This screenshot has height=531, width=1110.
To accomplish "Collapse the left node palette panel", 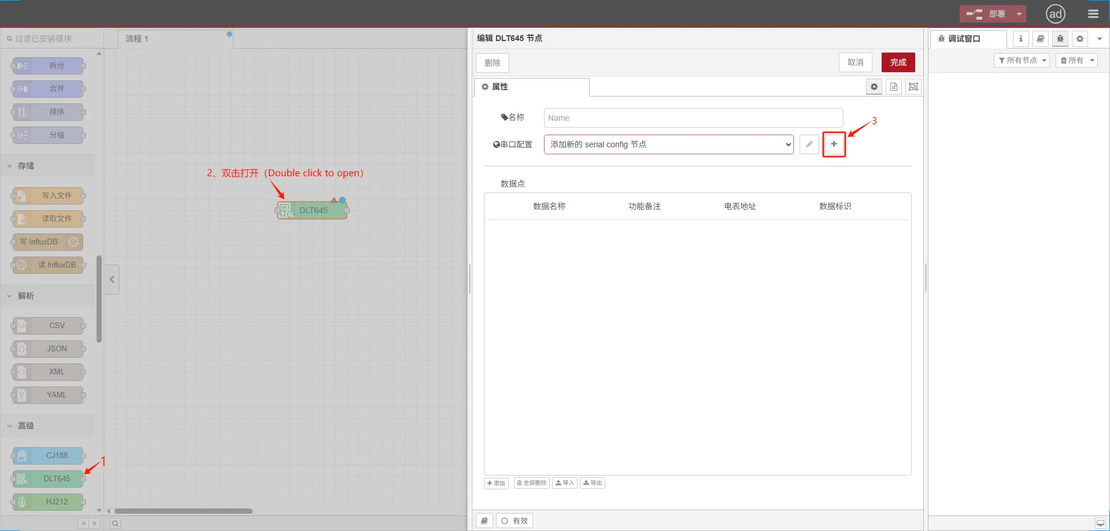I will point(112,280).
